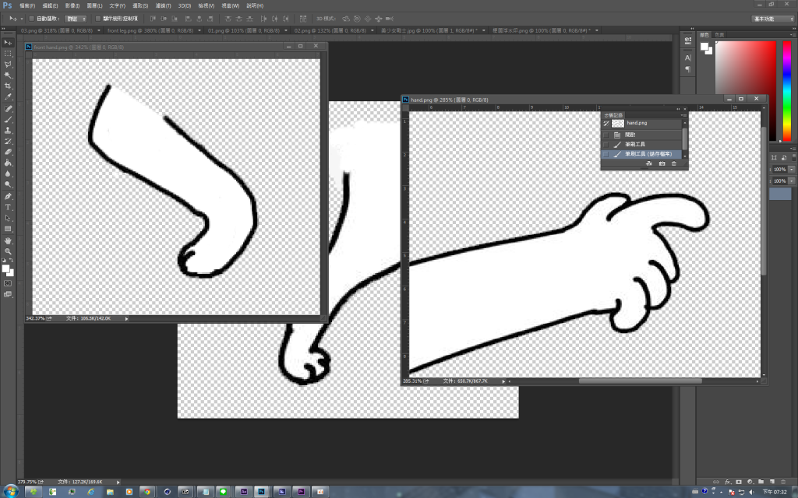
Task: Click the foreground color swatch in toolbox
Action: (5, 268)
